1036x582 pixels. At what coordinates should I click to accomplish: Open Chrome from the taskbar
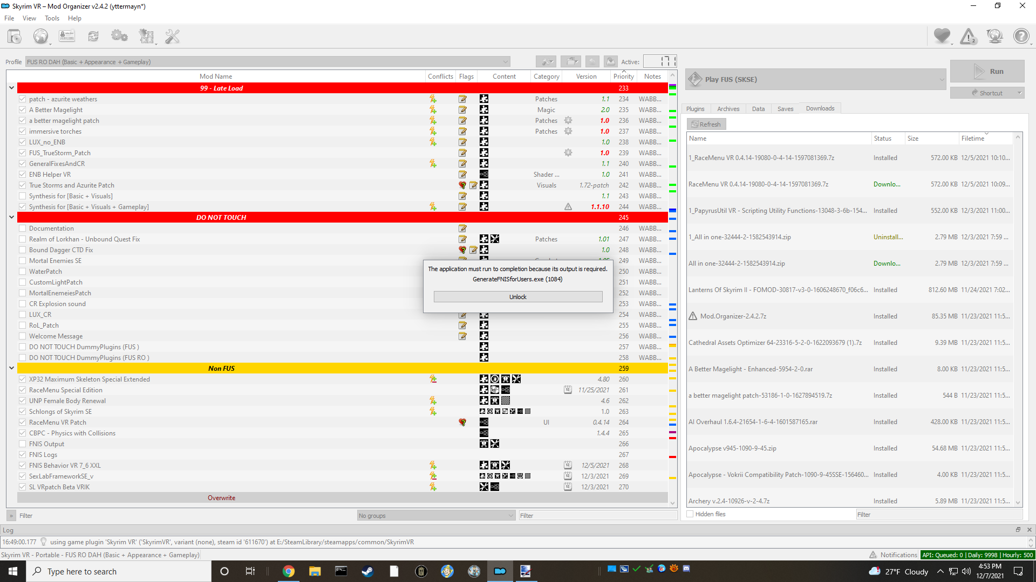(289, 571)
